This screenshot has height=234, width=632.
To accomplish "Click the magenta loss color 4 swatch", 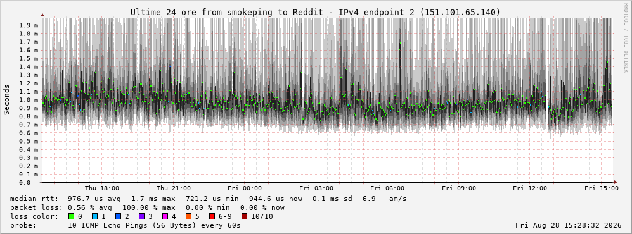I will click(165, 217).
